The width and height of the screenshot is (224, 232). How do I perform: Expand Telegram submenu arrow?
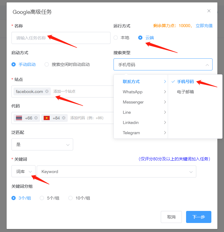(165, 133)
